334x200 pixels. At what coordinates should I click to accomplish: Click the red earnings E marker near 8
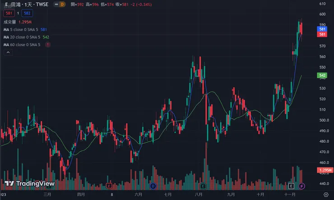(109, 186)
